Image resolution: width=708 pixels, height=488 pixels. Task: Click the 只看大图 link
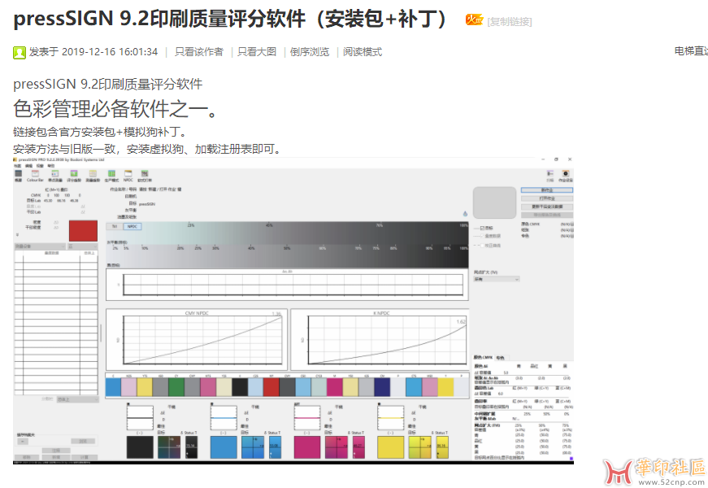click(x=257, y=52)
